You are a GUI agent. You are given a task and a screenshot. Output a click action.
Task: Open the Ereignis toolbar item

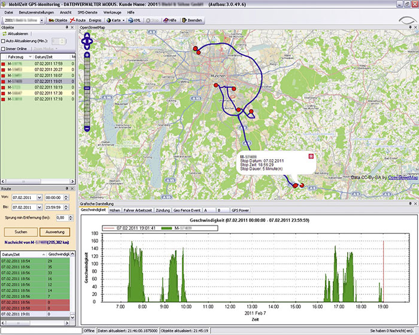95,20
